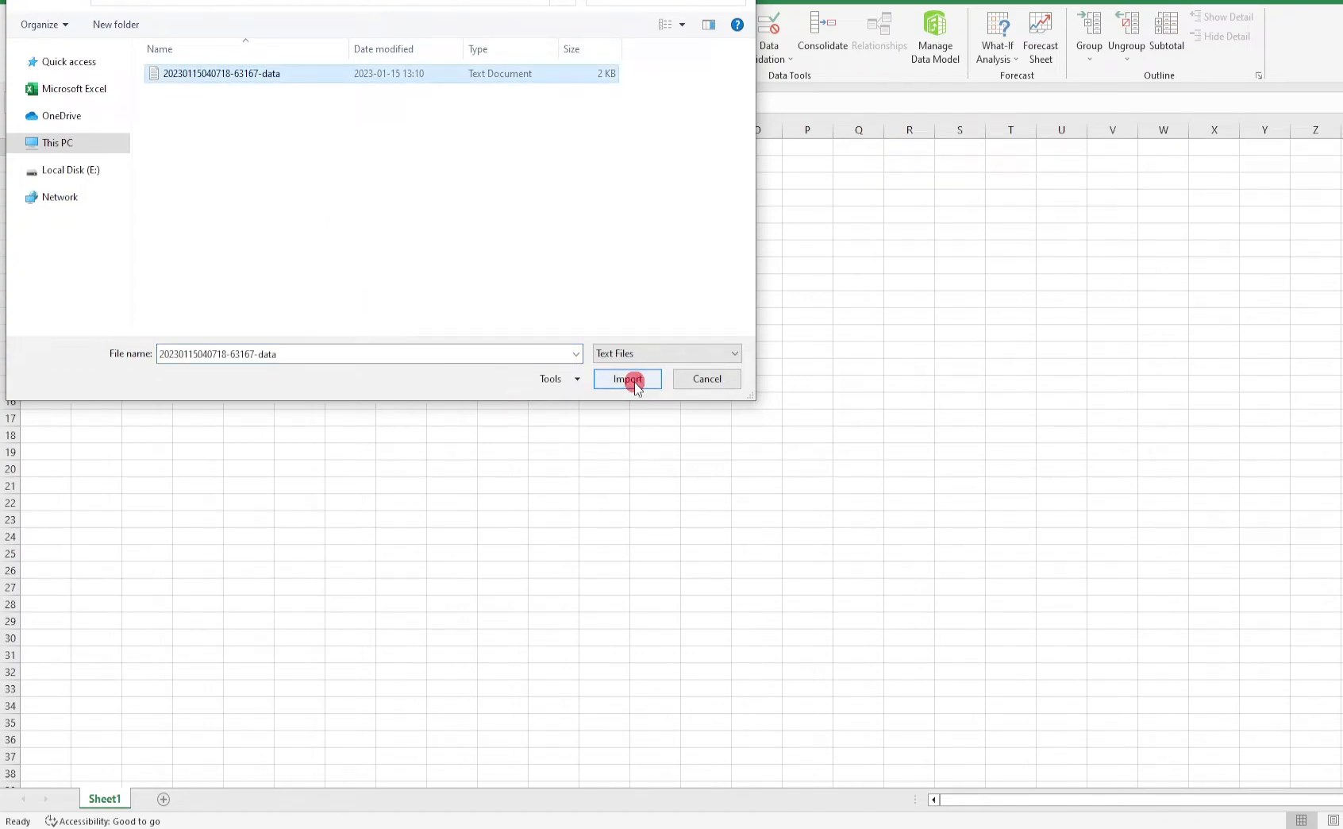This screenshot has height=829, width=1343.
Task: Switch to Page Layout view in status bar
Action: (1333, 819)
